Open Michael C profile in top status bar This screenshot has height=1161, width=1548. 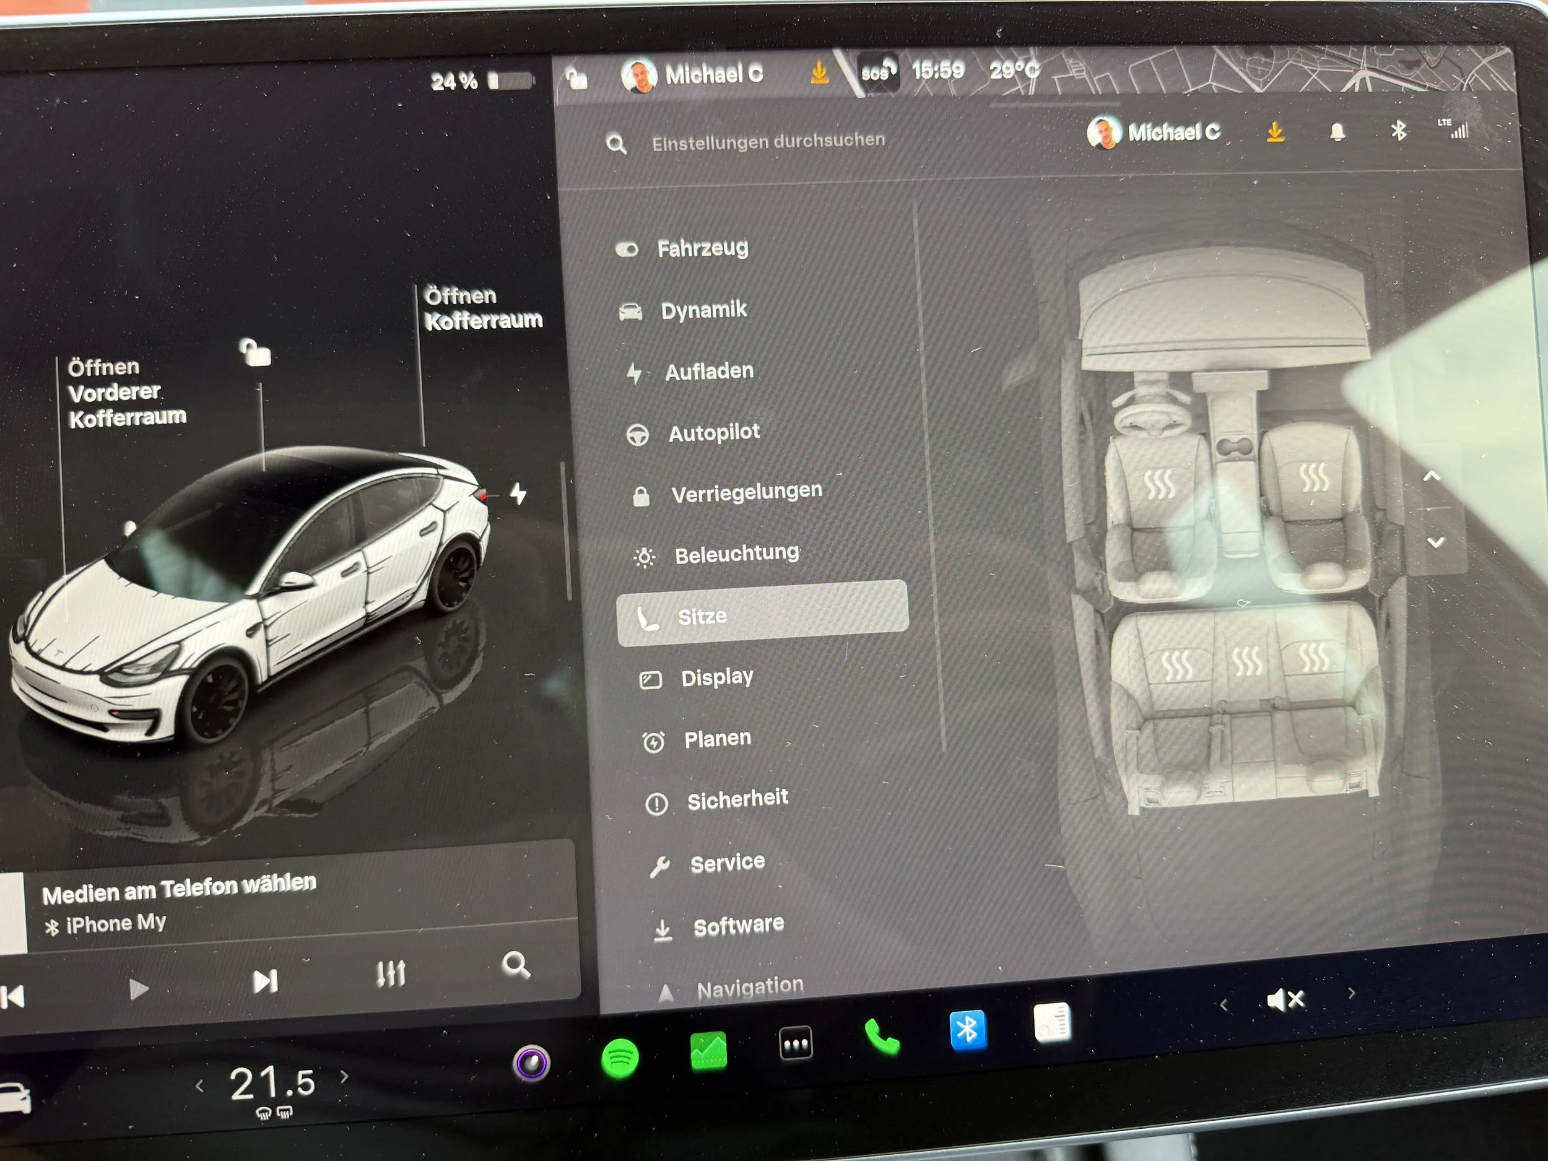click(x=692, y=74)
